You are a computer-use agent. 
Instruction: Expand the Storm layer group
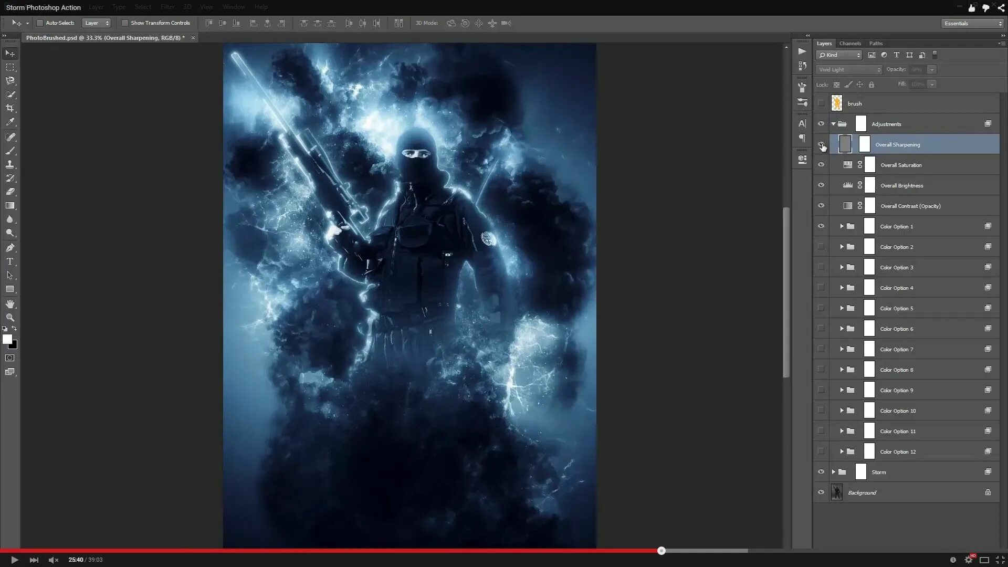click(833, 472)
